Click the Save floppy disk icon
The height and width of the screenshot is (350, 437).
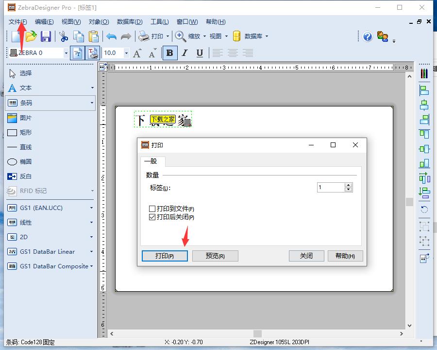(46, 36)
